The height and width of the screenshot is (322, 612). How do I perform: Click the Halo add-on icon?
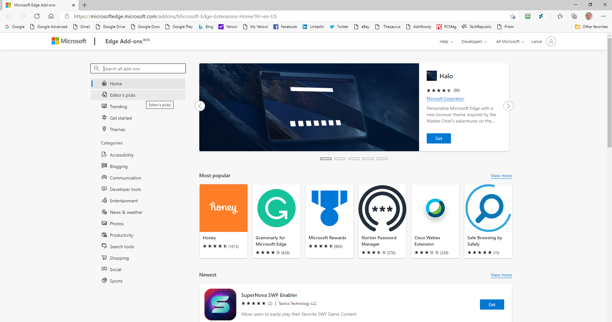431,76
